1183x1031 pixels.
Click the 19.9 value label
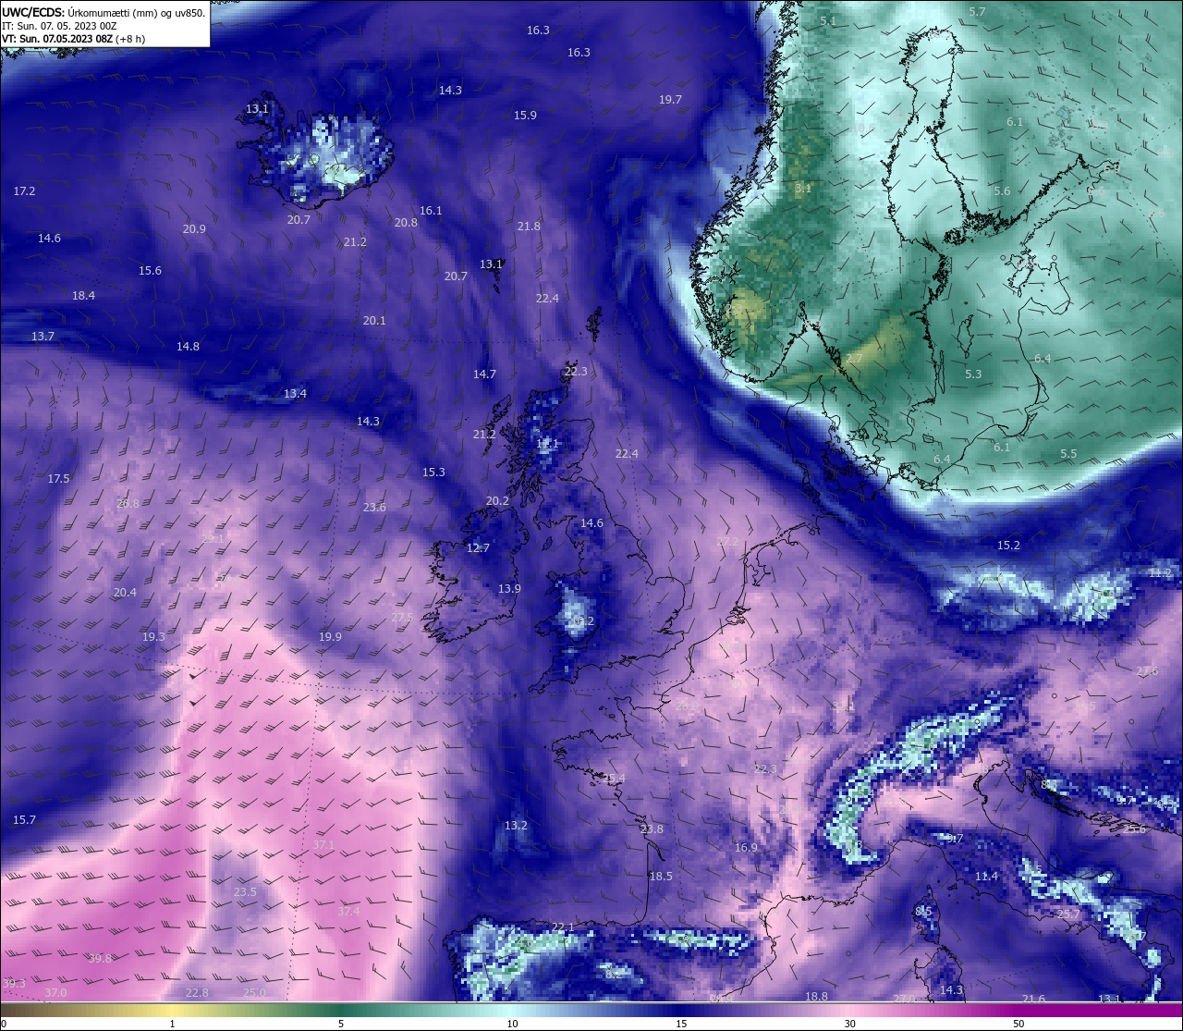(330, 637)
